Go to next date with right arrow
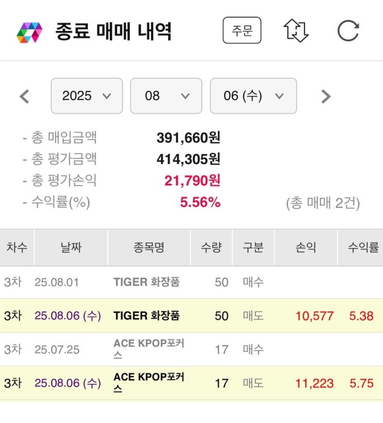This screenshot has width=383, height=423. (325, 96)
